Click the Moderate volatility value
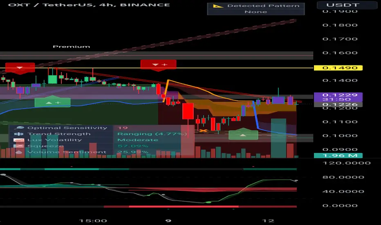Image resolution: width=381 pixels, height=225 pixels. pos(138,140)
